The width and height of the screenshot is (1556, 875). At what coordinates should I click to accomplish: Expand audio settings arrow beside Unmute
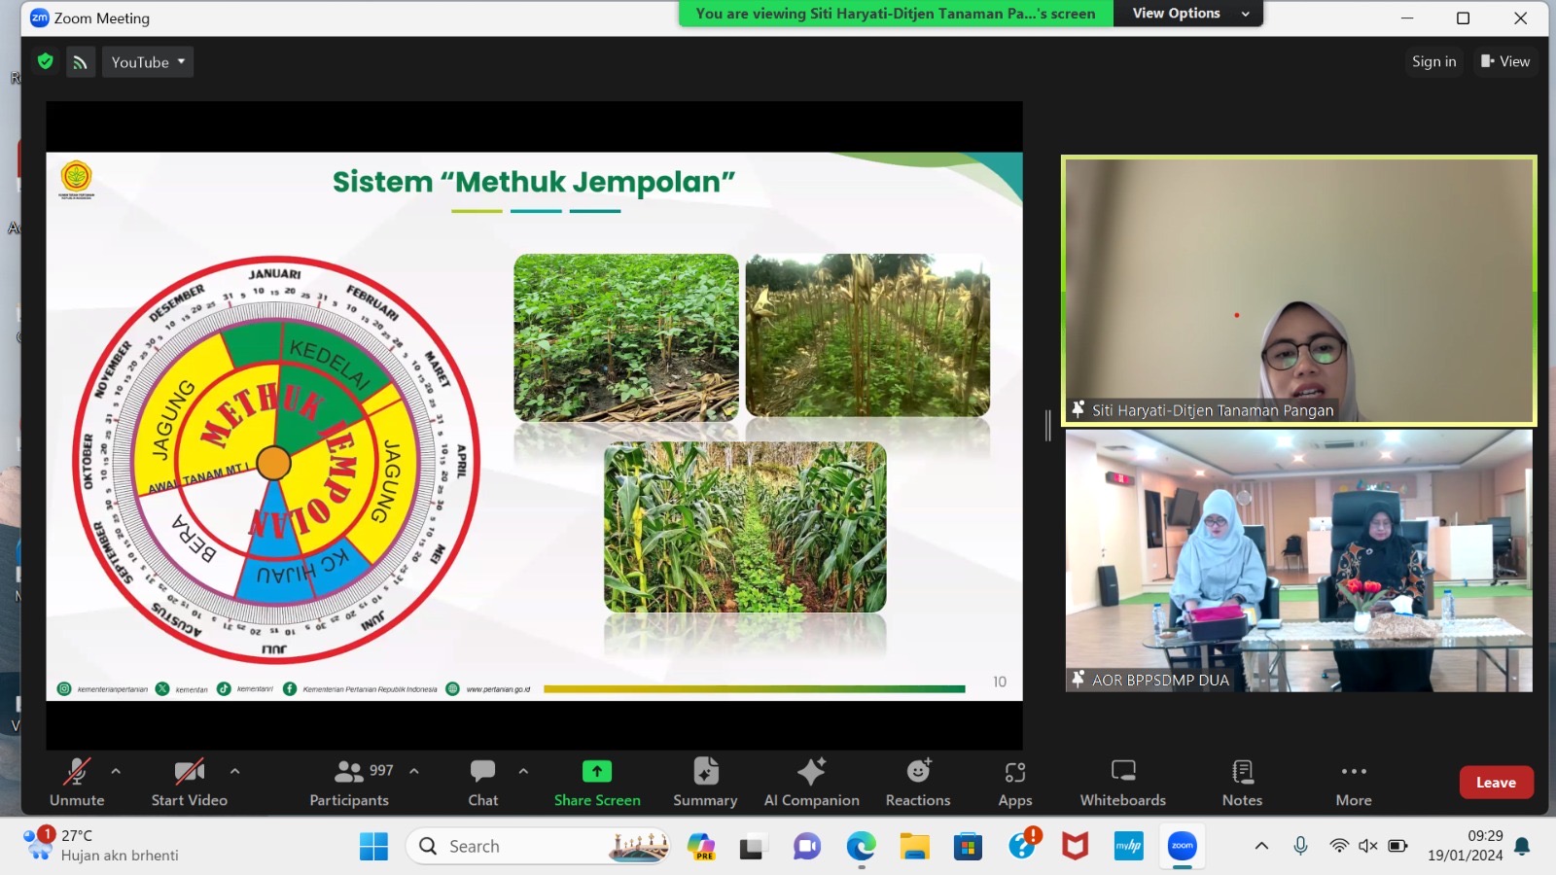coord(116,771)
